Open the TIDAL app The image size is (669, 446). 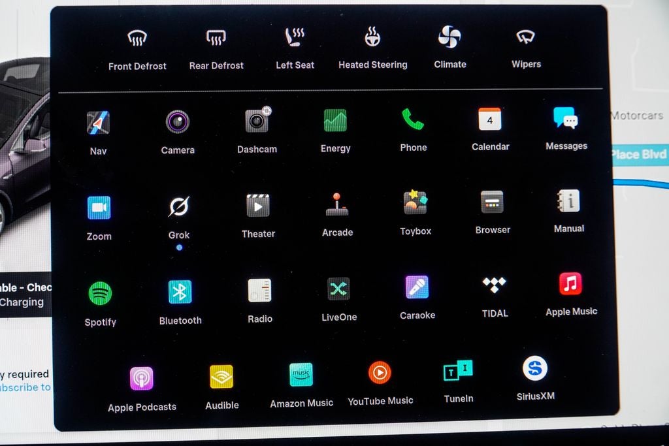(494, 285)
